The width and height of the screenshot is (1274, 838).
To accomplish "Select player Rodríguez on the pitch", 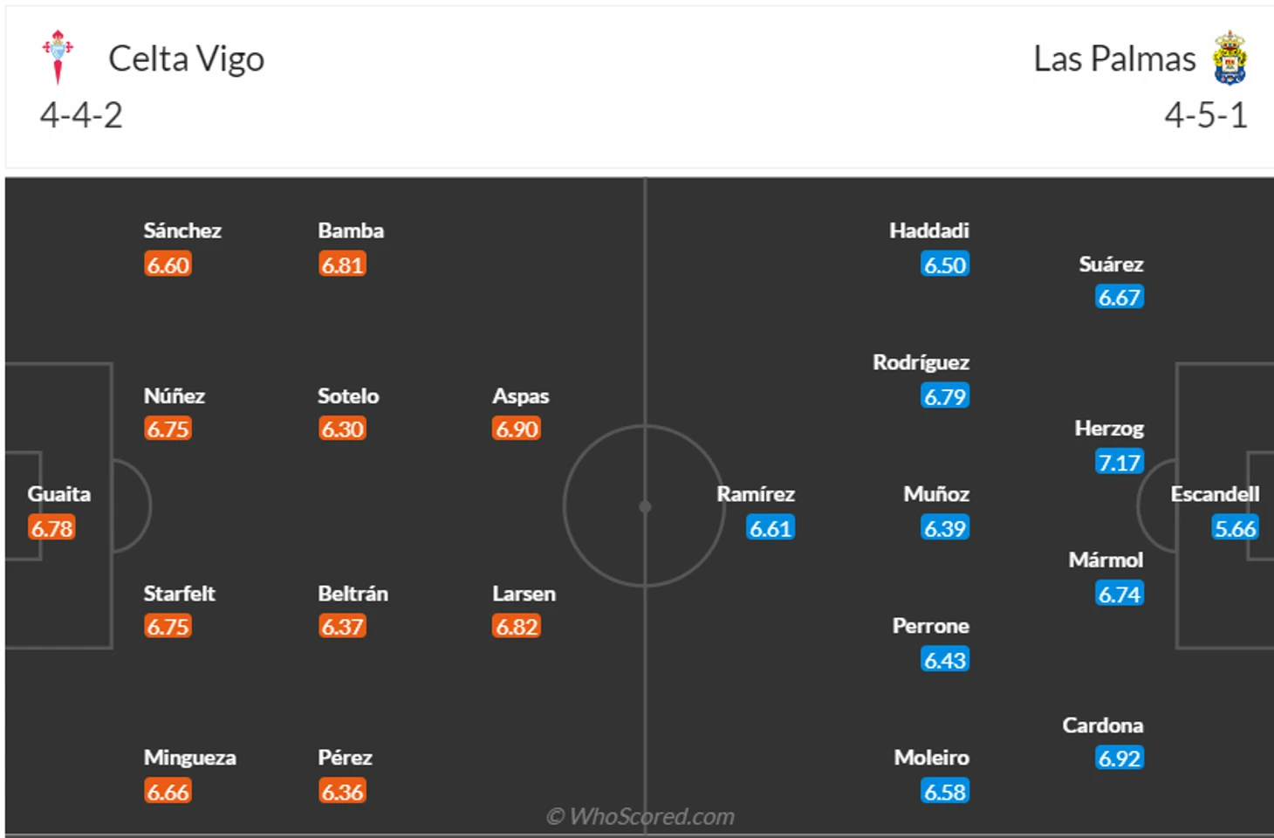I will 921,363.
